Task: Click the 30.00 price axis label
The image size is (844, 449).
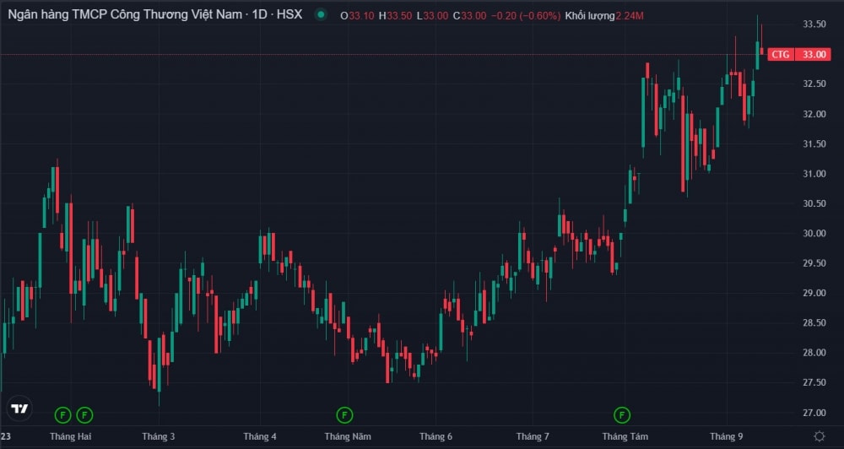Action: [814, 234]
